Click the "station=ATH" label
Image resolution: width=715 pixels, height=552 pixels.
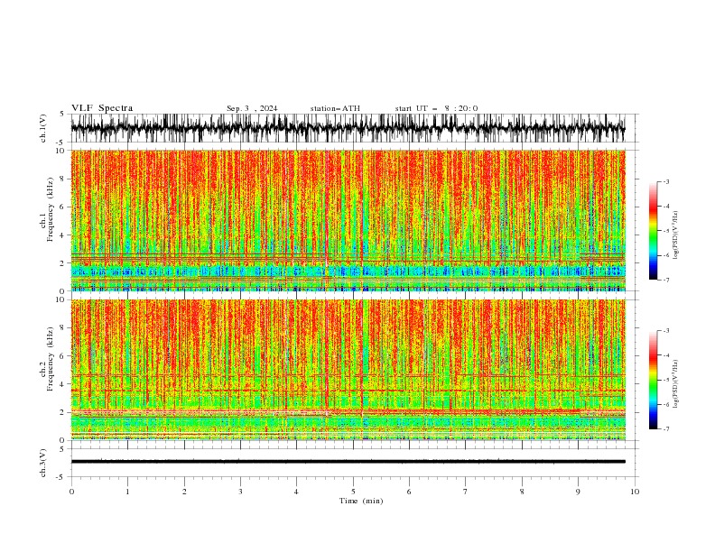[x=335, y=108]
